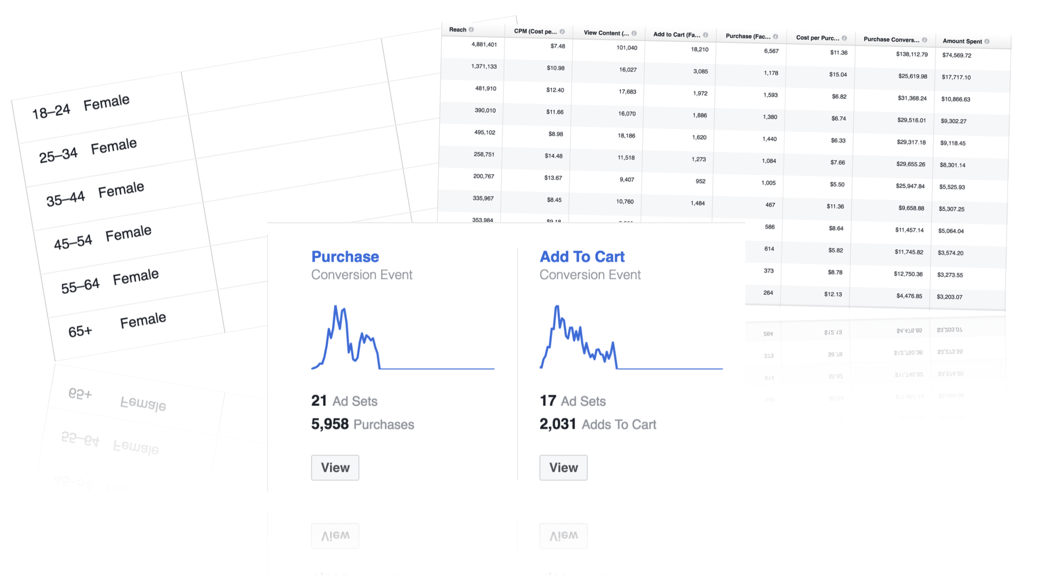Select the 18–24 Female row
This screenshot has width=1044, height=575.
click(81, 107)
